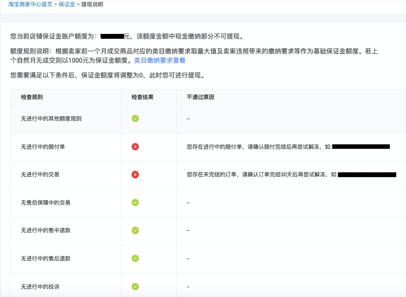Click green check icon for 无售后保障中的交易
The width and height of the screenshot is (406, 297).
[135, 203]
